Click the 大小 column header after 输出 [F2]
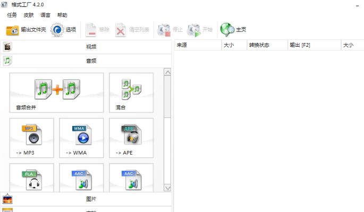This screenshot has width=364, height=212. pos(353,45)
